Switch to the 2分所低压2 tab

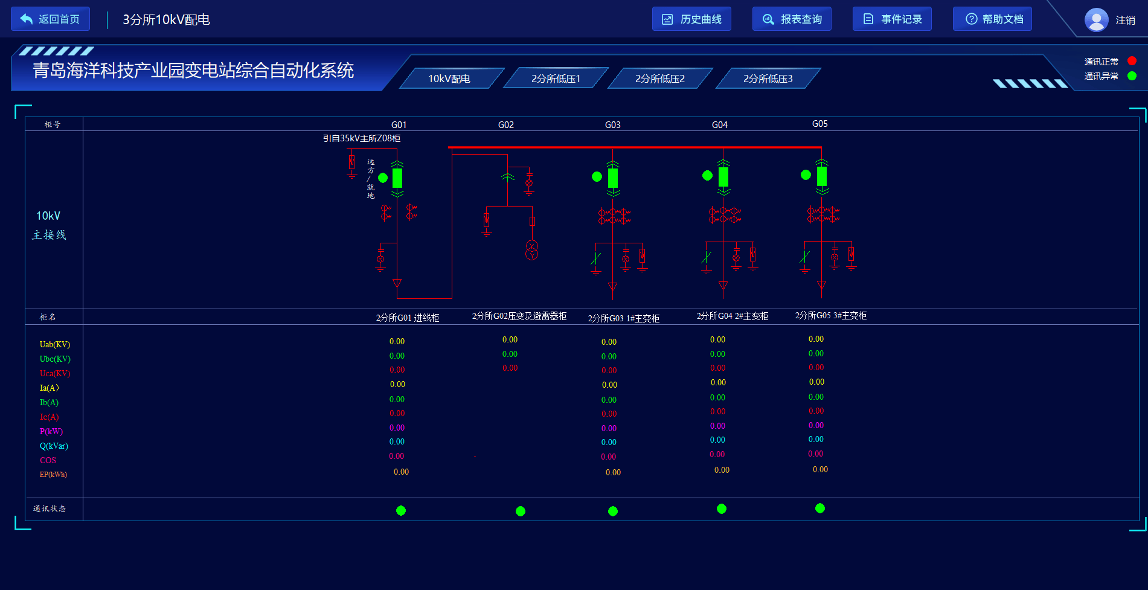tap(660, 79)
